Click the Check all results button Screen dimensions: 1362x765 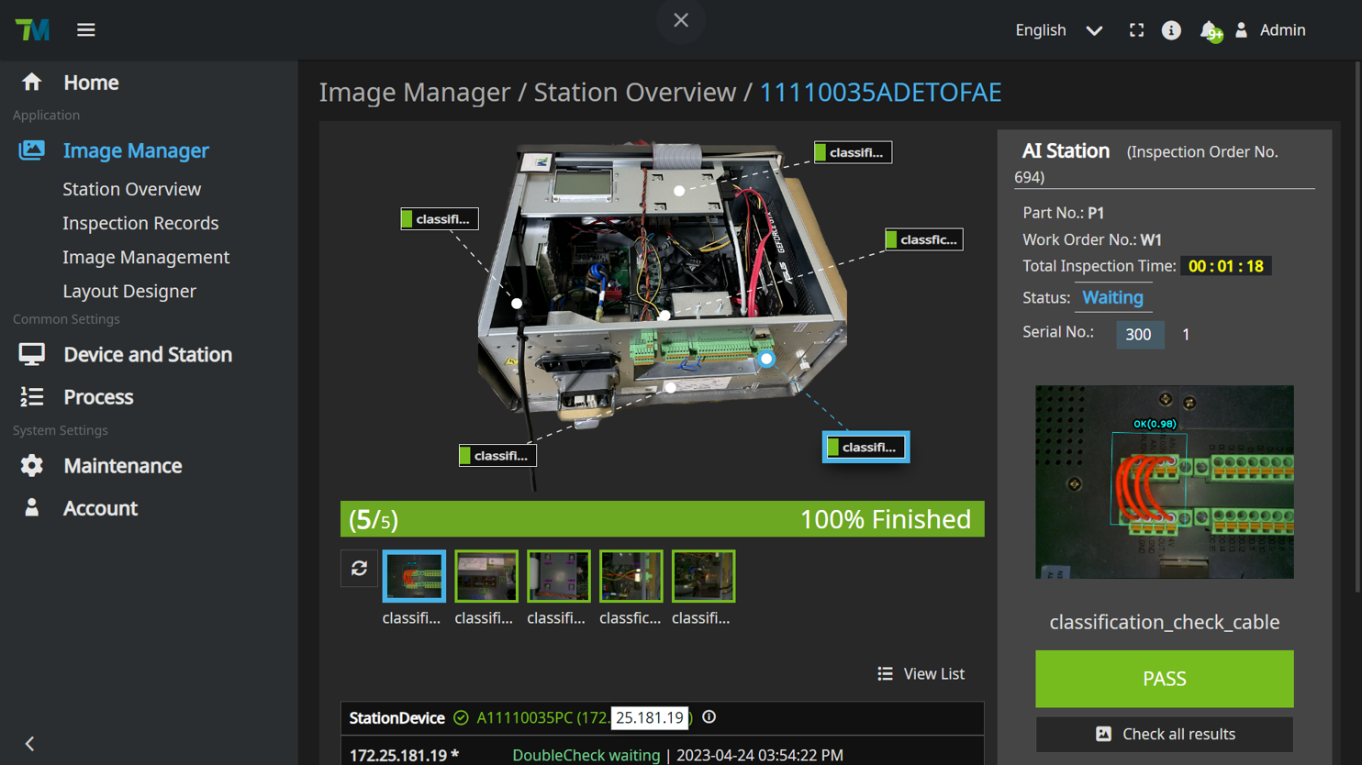coord(1164,734)
